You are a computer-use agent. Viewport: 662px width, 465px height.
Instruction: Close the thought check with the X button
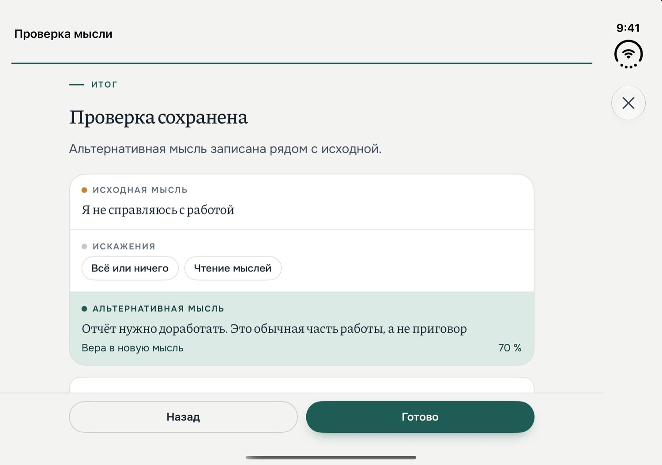(628, 103)
